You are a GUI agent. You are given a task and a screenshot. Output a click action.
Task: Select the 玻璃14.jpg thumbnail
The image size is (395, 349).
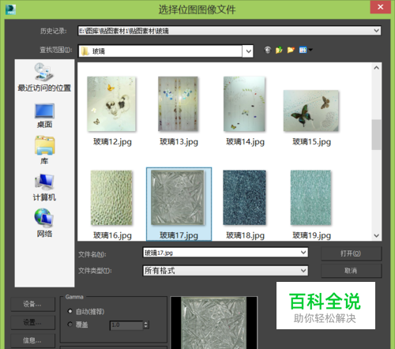click(x=244, y=104)
